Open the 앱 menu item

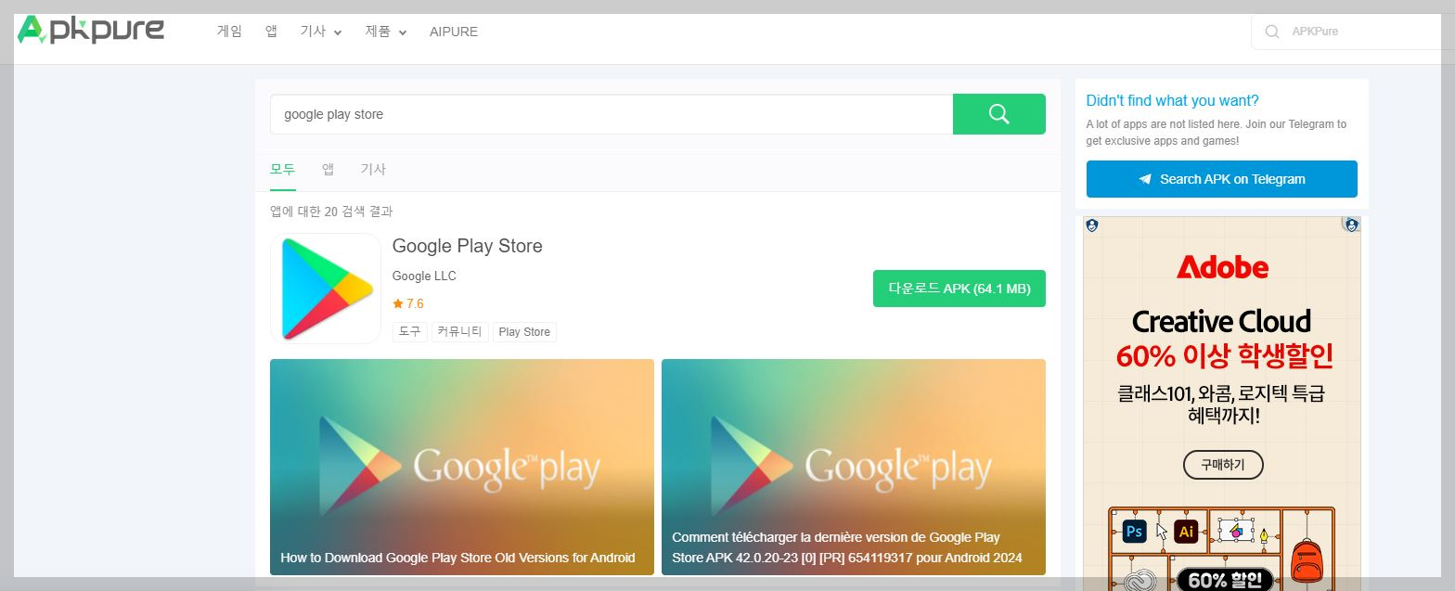[x=271, y=32]
